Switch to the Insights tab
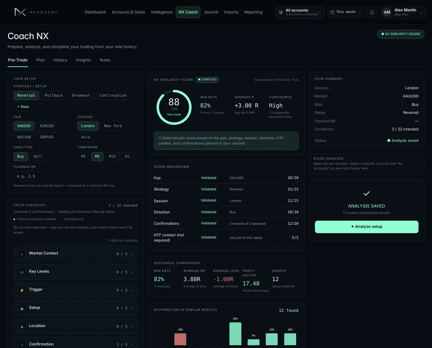The width and height of the screenshot is (432, 348). [x=84, y=60]
